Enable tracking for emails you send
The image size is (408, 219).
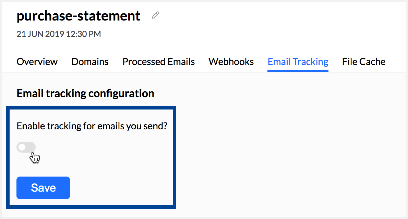pyautogui.click(x=26, y=147)
